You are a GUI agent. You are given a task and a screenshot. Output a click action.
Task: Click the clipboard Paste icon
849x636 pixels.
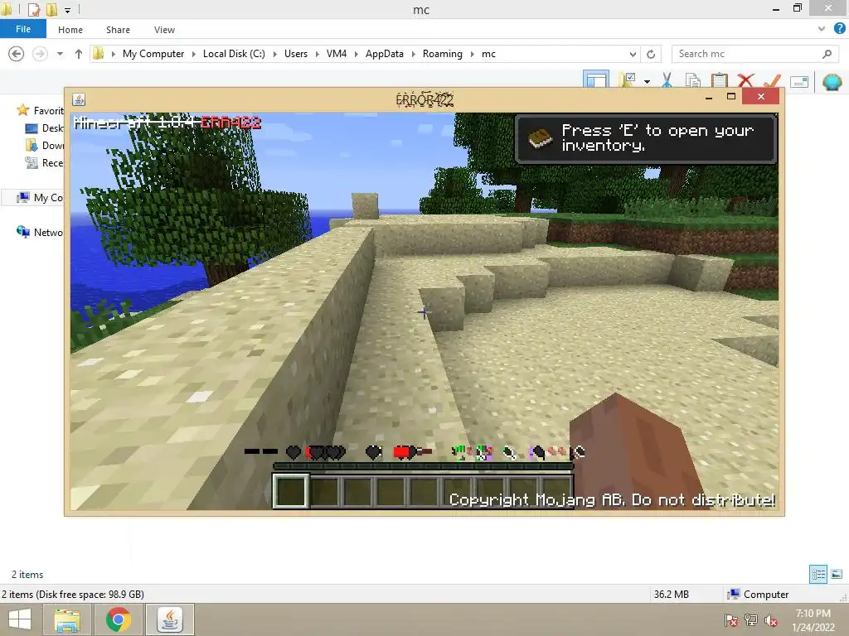tap(719, 80)
